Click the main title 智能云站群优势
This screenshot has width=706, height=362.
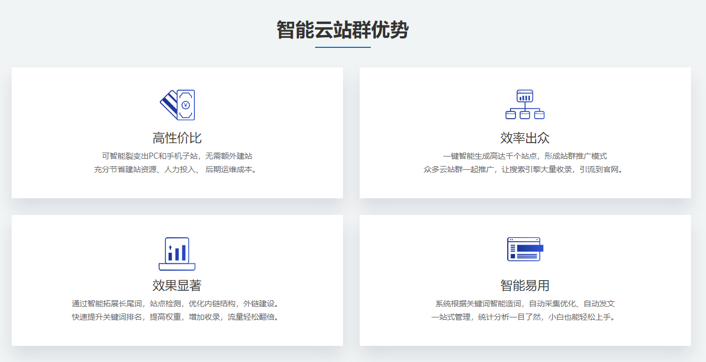[x=342, y=30]
